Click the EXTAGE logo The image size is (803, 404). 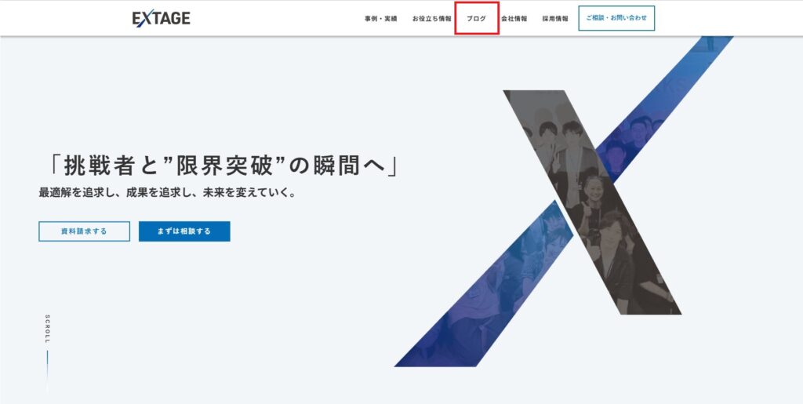tap(162, 18)
